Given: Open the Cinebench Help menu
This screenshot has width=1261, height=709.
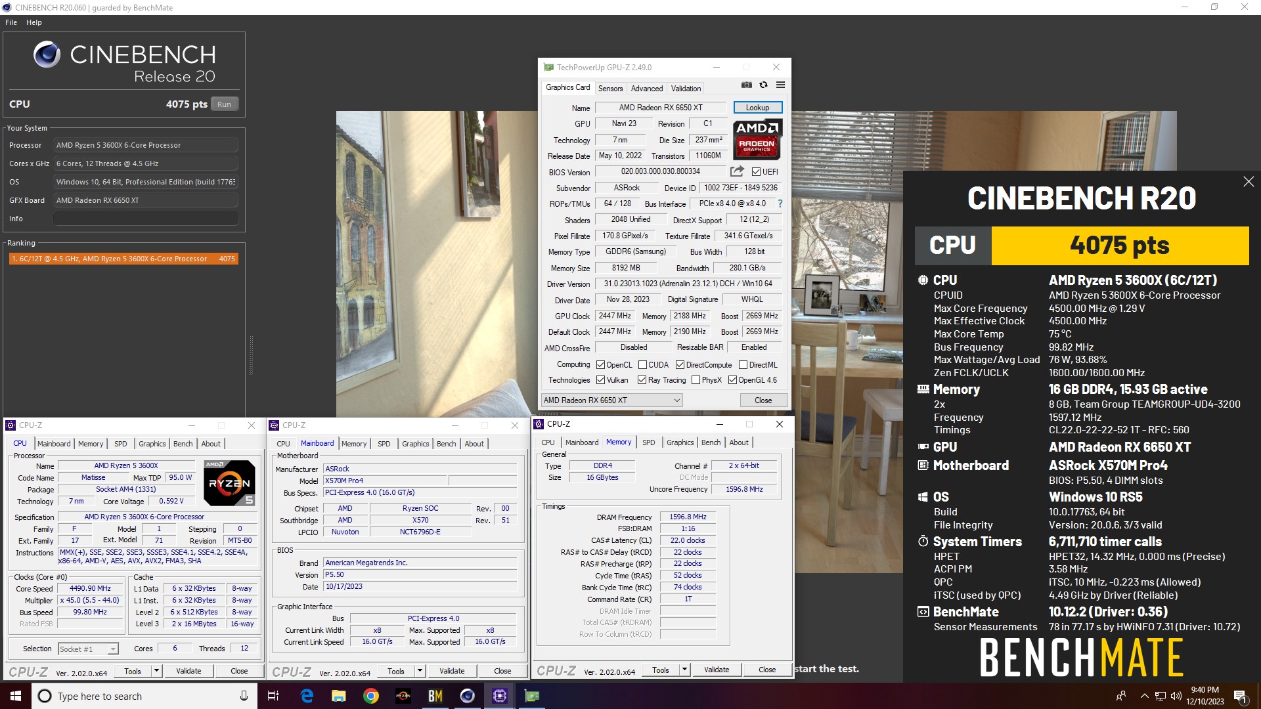Looking at the screenshot, I should coord(34,22).
